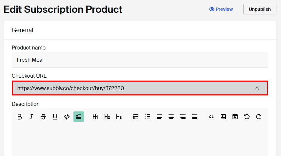
Task: Align description text right
Action: [x=183, y=117]
